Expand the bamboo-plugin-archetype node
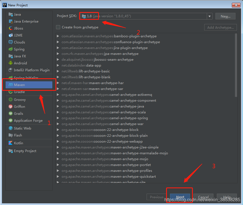243x205 pixels. (58, 36)
